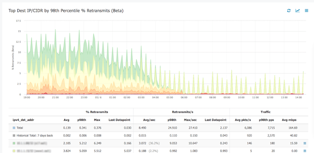Click the (36.2%) percentage value
Screen dimensions: 314x153
[x=154, y=143]
